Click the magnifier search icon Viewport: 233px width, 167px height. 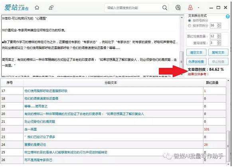coord(165,8)
